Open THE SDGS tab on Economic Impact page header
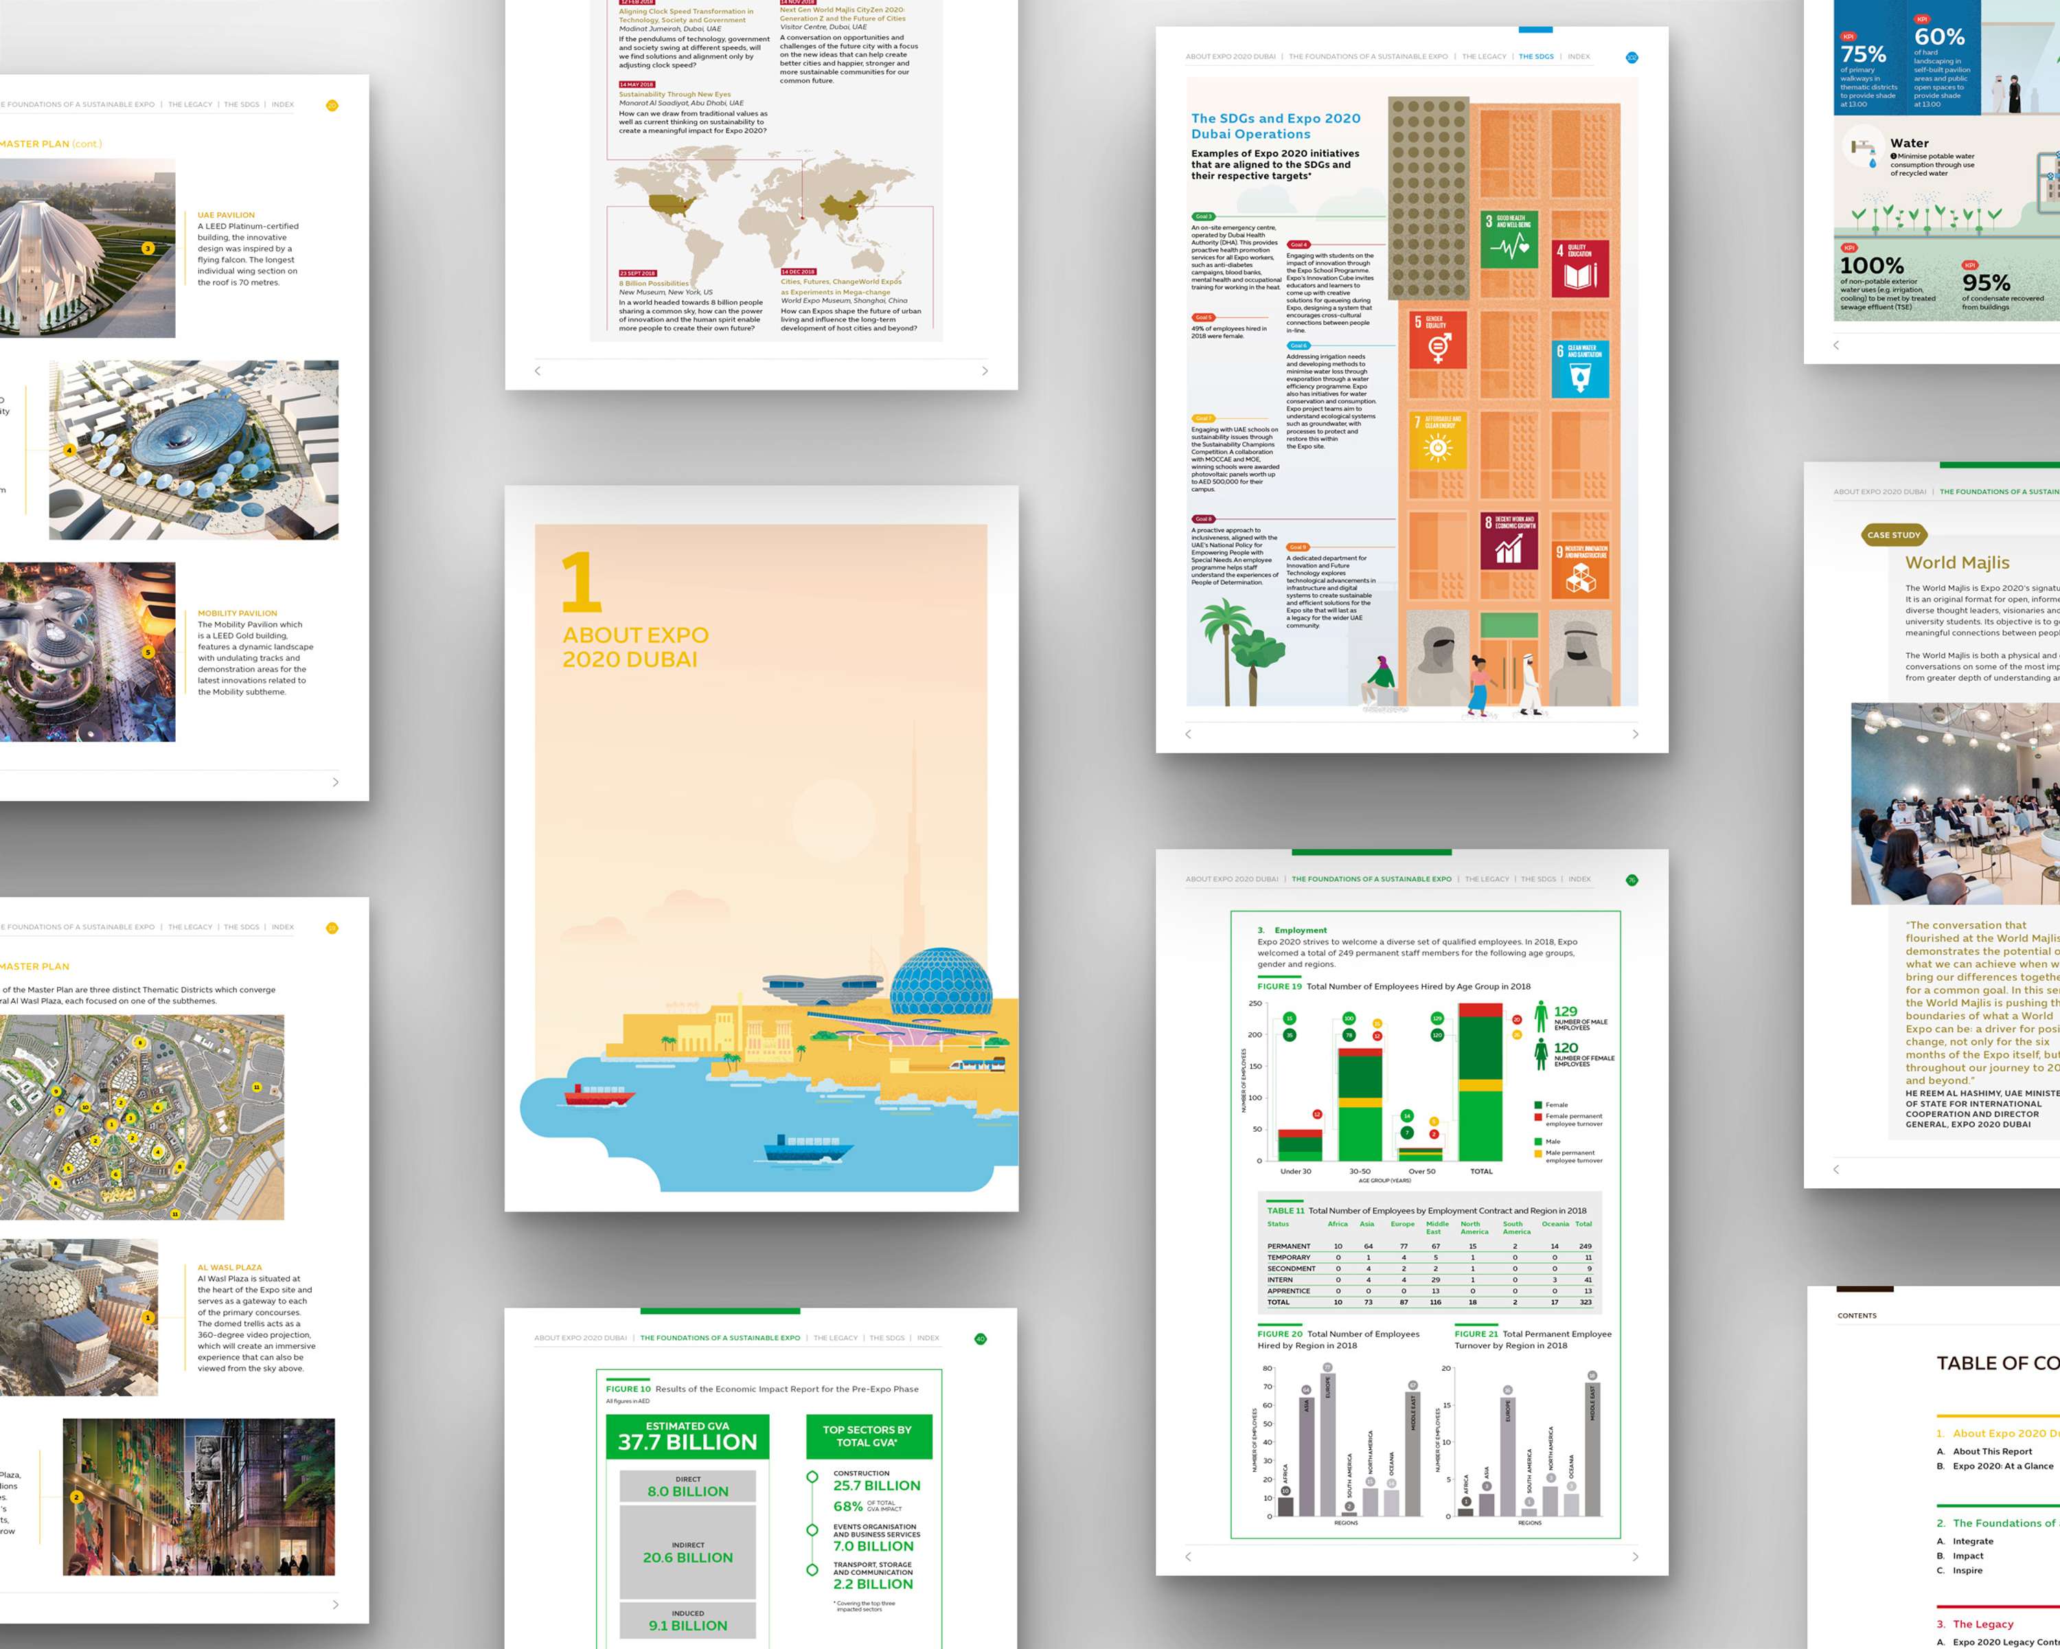 (886, 1338)
